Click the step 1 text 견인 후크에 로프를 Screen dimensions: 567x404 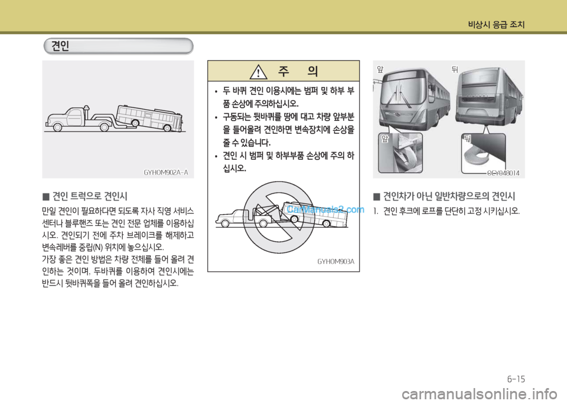(x=447, y=211)
